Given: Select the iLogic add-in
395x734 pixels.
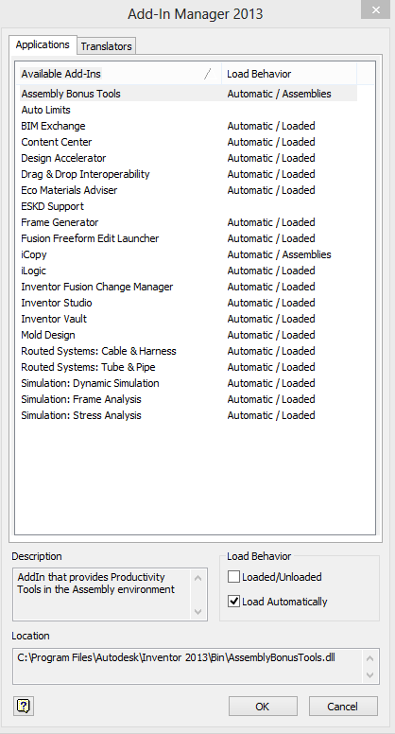Looking at the screenshot, I should click(187, 271).
